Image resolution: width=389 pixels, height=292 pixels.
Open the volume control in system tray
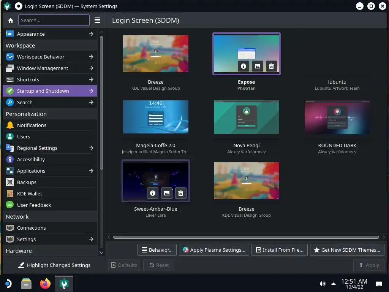(x=322, y=284)
